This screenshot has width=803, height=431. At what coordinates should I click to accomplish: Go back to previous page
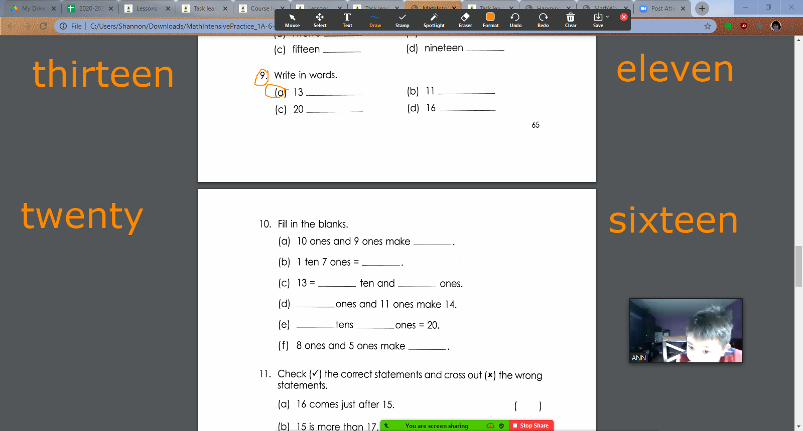tap(11, 26)
